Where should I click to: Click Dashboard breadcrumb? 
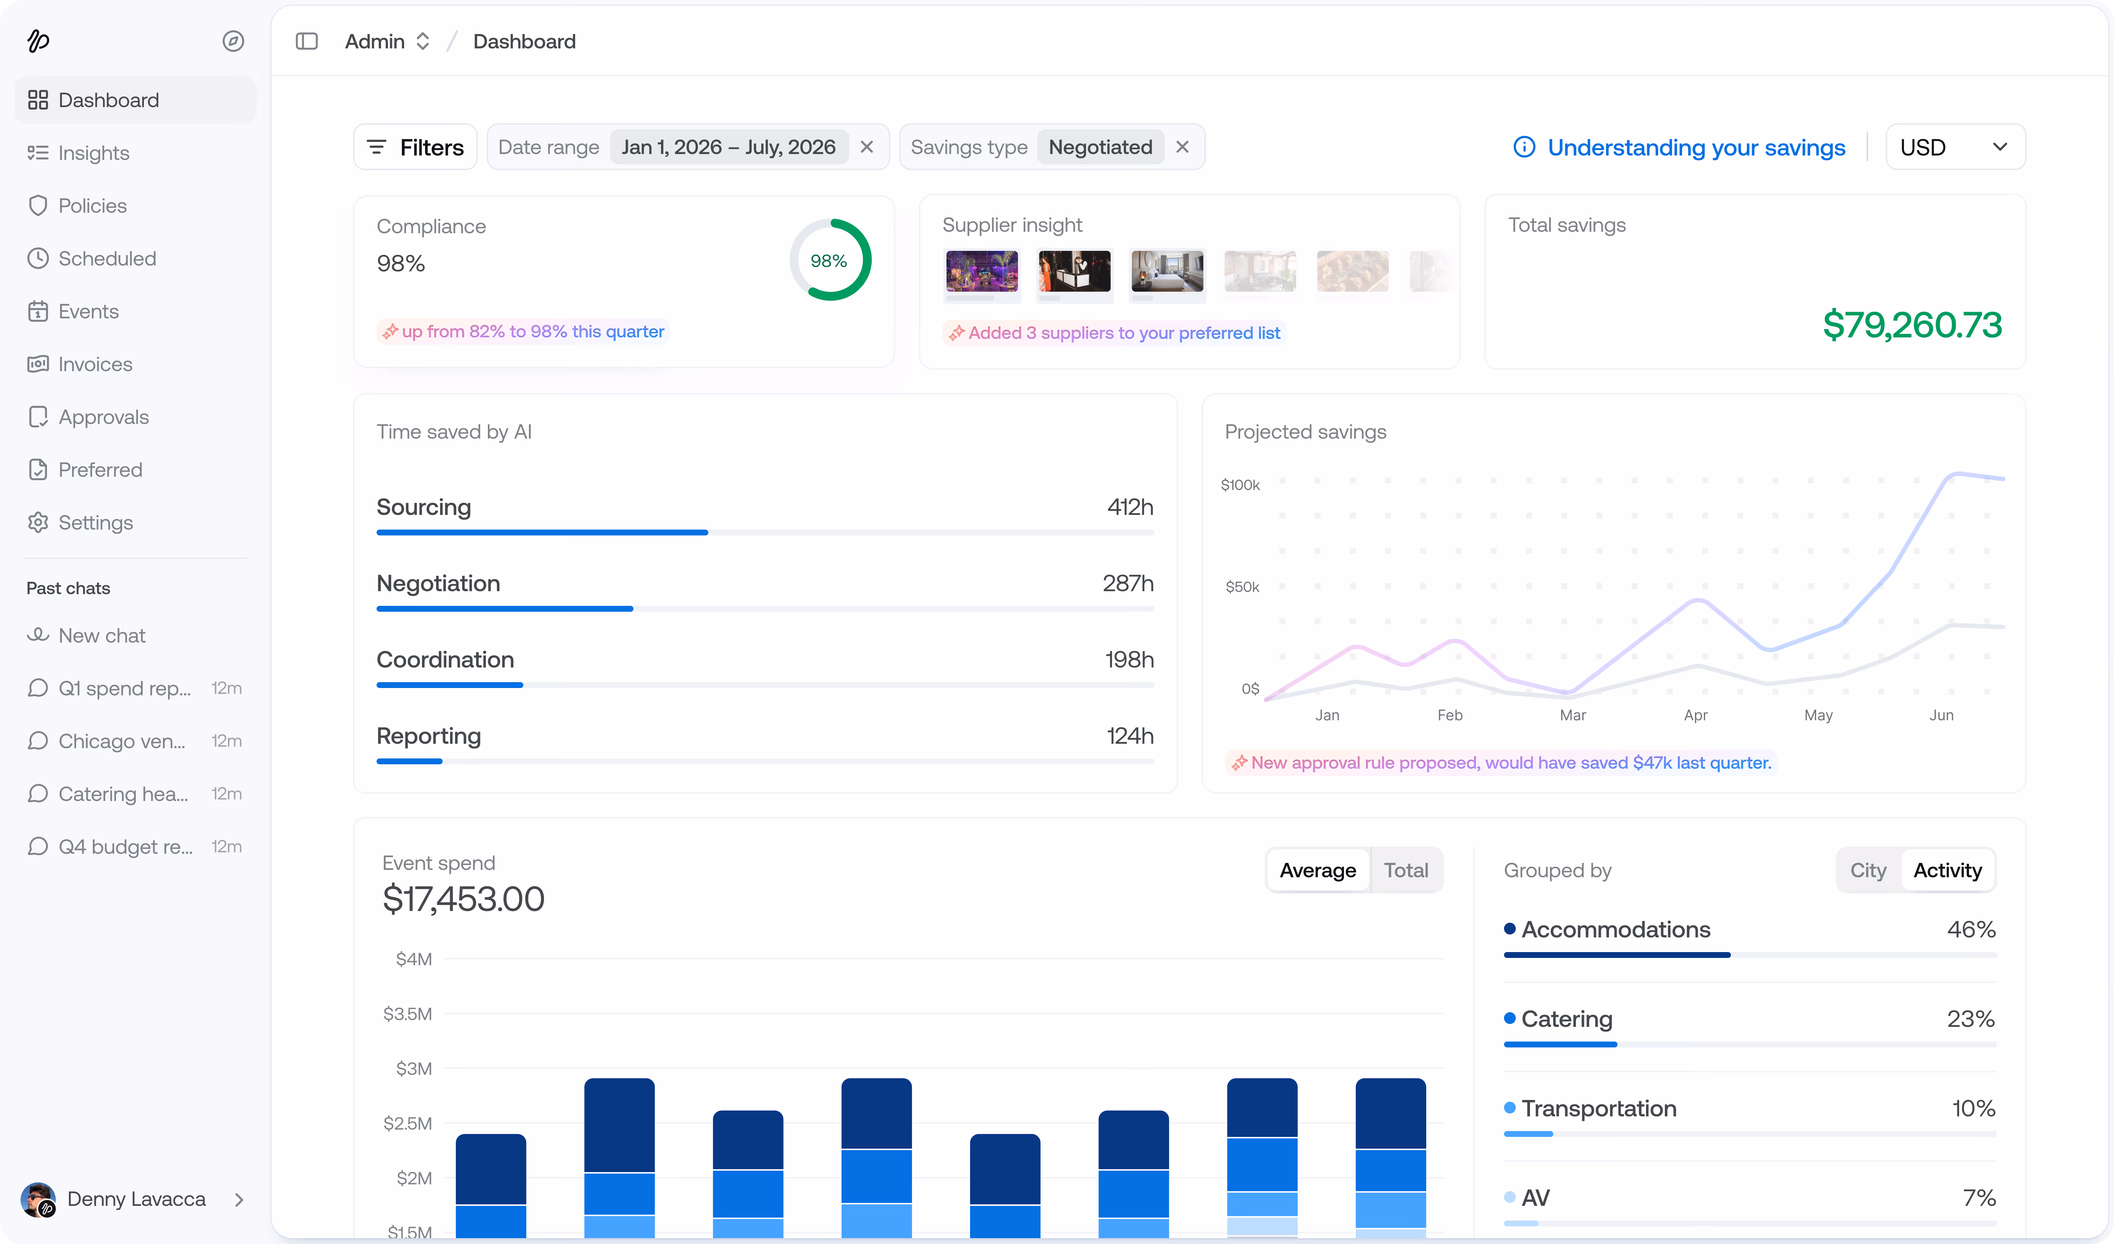(x=524, y=41)
